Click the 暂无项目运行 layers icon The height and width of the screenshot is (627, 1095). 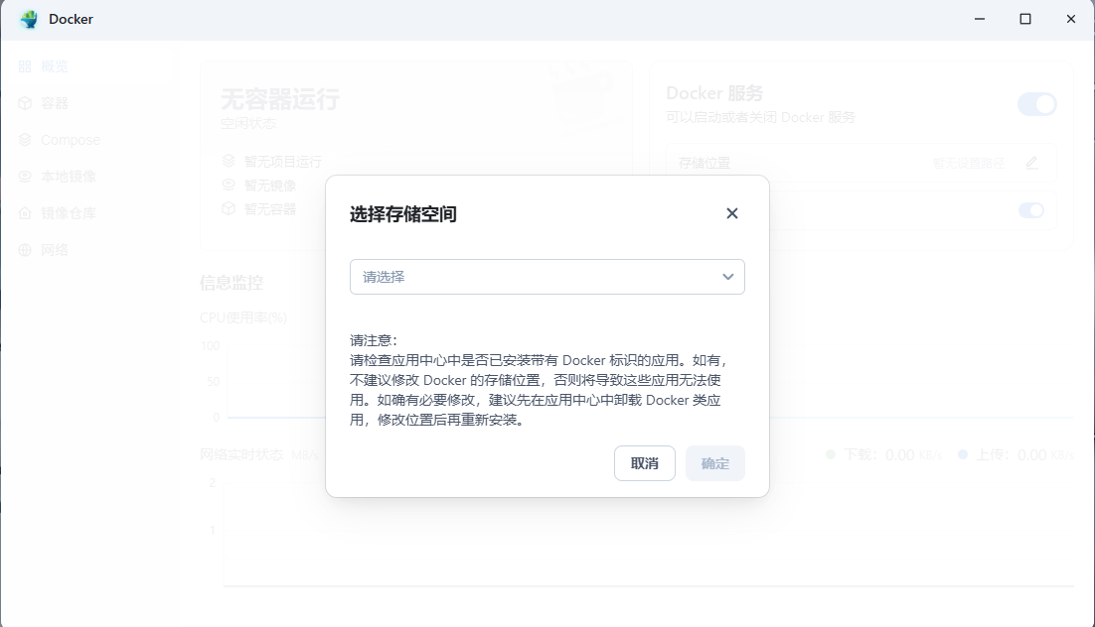point(229,161)
